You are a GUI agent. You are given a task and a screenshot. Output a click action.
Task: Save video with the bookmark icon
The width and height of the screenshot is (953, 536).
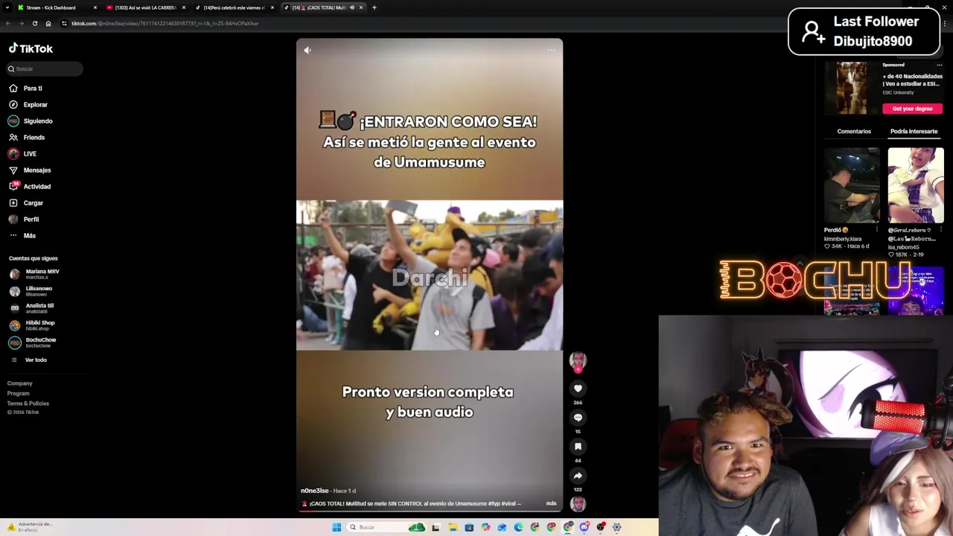[578, 447]
